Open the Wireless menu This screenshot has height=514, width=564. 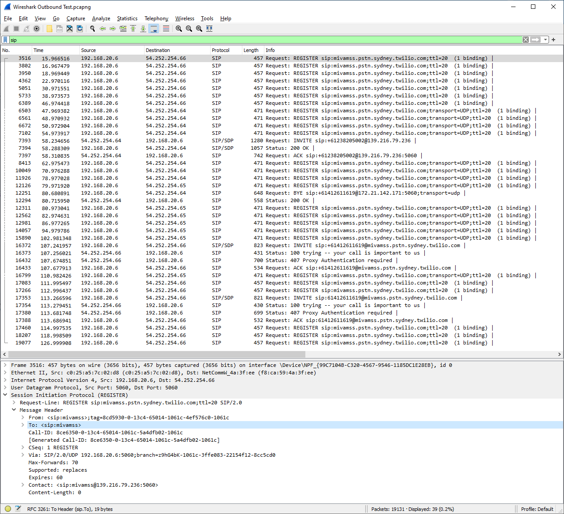coord(185,18)
